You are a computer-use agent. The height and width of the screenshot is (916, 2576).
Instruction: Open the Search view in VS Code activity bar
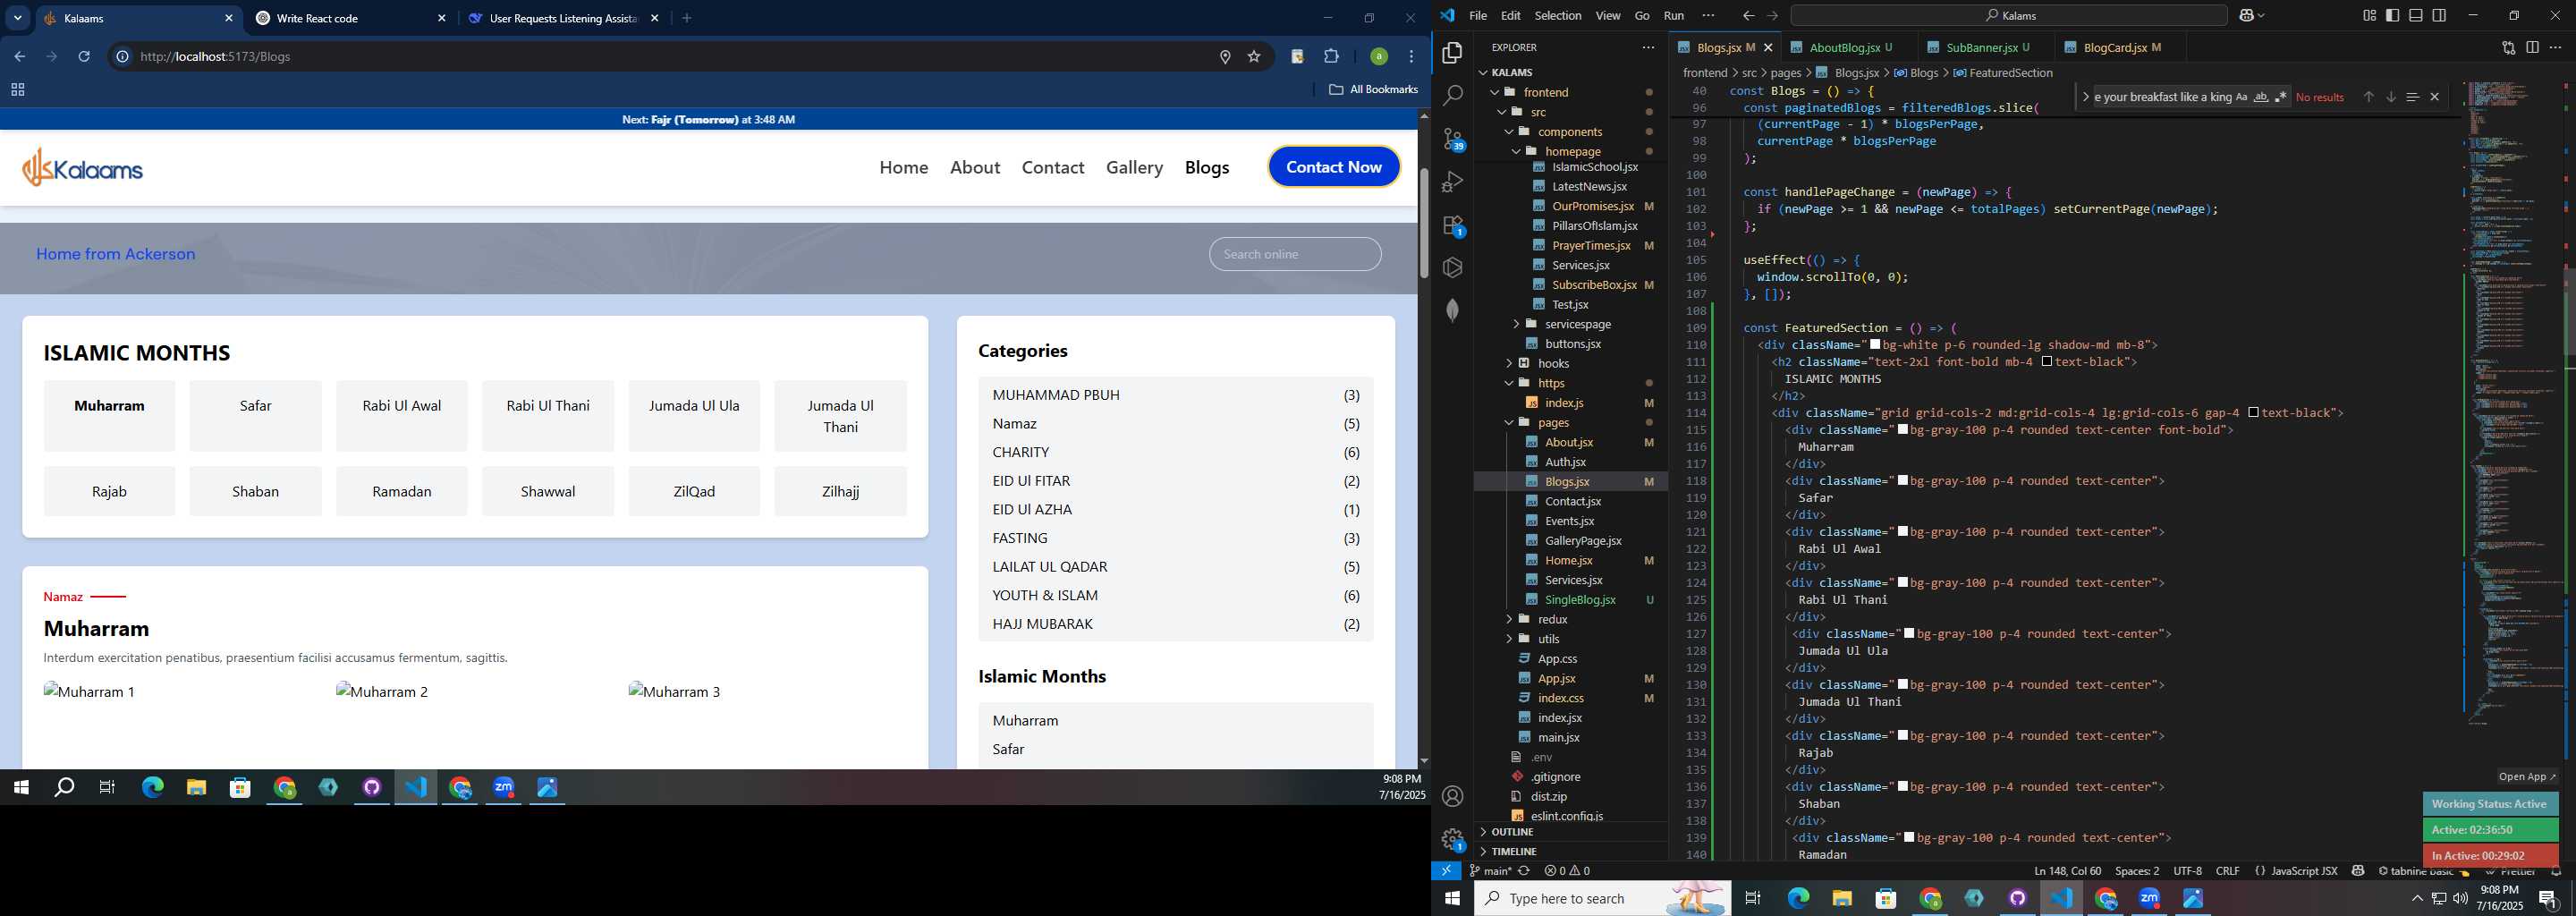(1452, 96)
